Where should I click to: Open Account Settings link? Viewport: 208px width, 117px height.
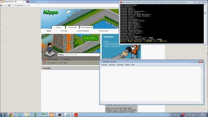click(83, 31)
